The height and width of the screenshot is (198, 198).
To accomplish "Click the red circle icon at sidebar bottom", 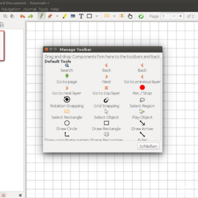I will [x=3, y=195].
